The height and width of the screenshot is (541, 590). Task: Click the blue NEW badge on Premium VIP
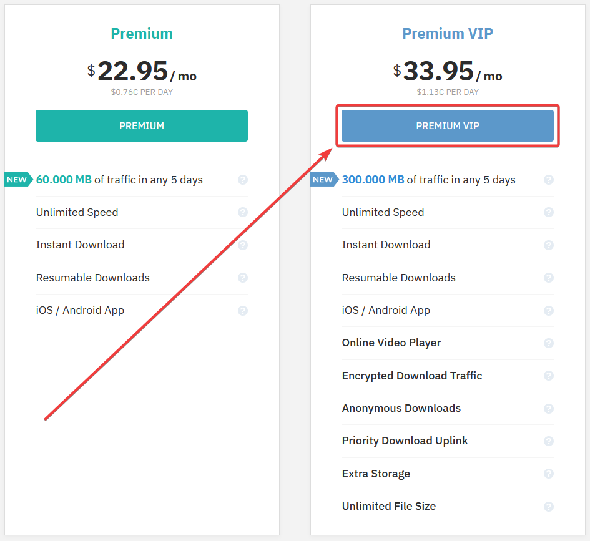tap(325, 180)
